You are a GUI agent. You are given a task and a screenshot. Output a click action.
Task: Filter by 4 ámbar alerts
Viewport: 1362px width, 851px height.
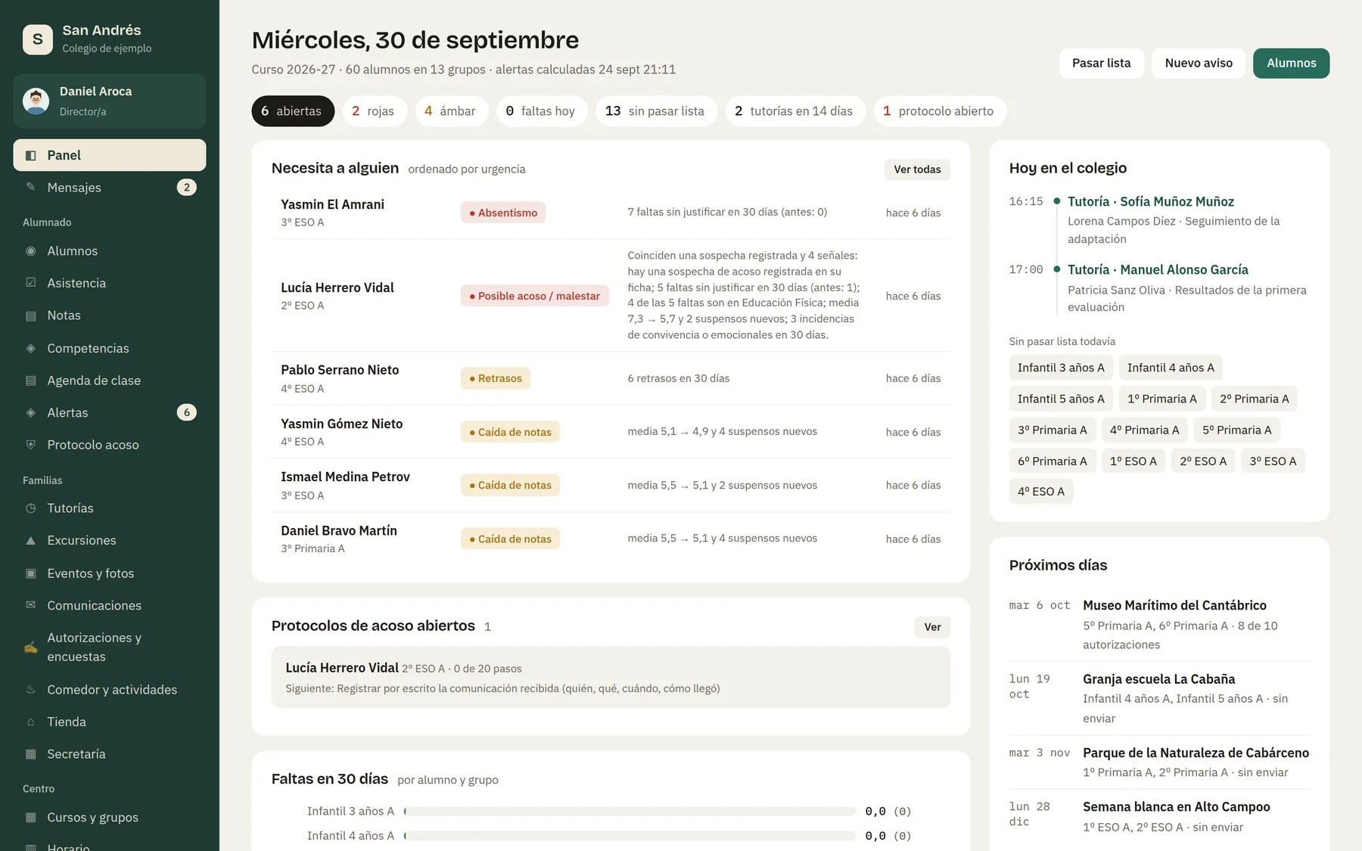[x=451, y=111]
